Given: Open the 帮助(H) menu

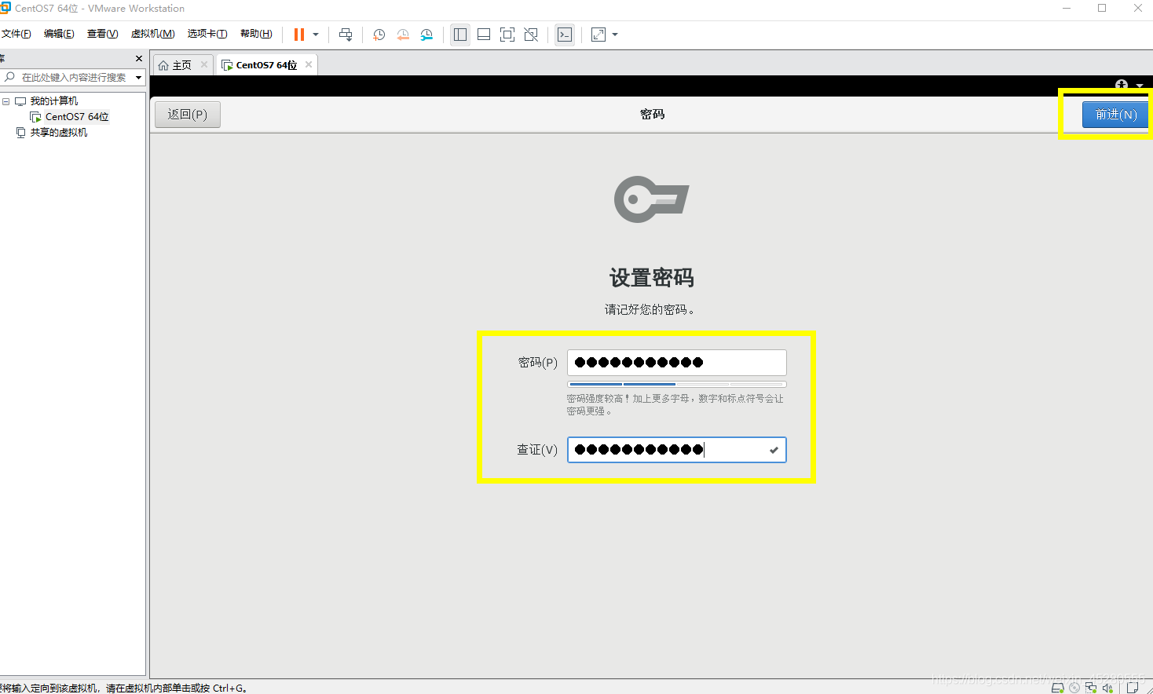Looking at the screenshot, I should click(256, 34).
